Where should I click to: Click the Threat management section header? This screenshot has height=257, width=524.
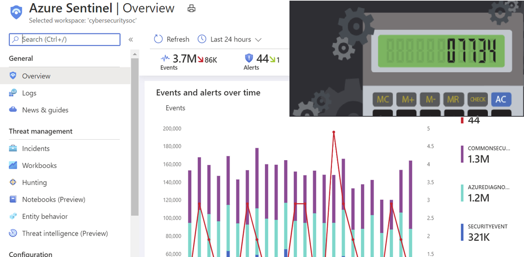(x=41, y=131)
